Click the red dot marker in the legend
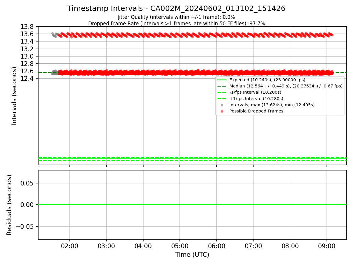353x265 pixels. pyautogui.click(x=222, y=111)
